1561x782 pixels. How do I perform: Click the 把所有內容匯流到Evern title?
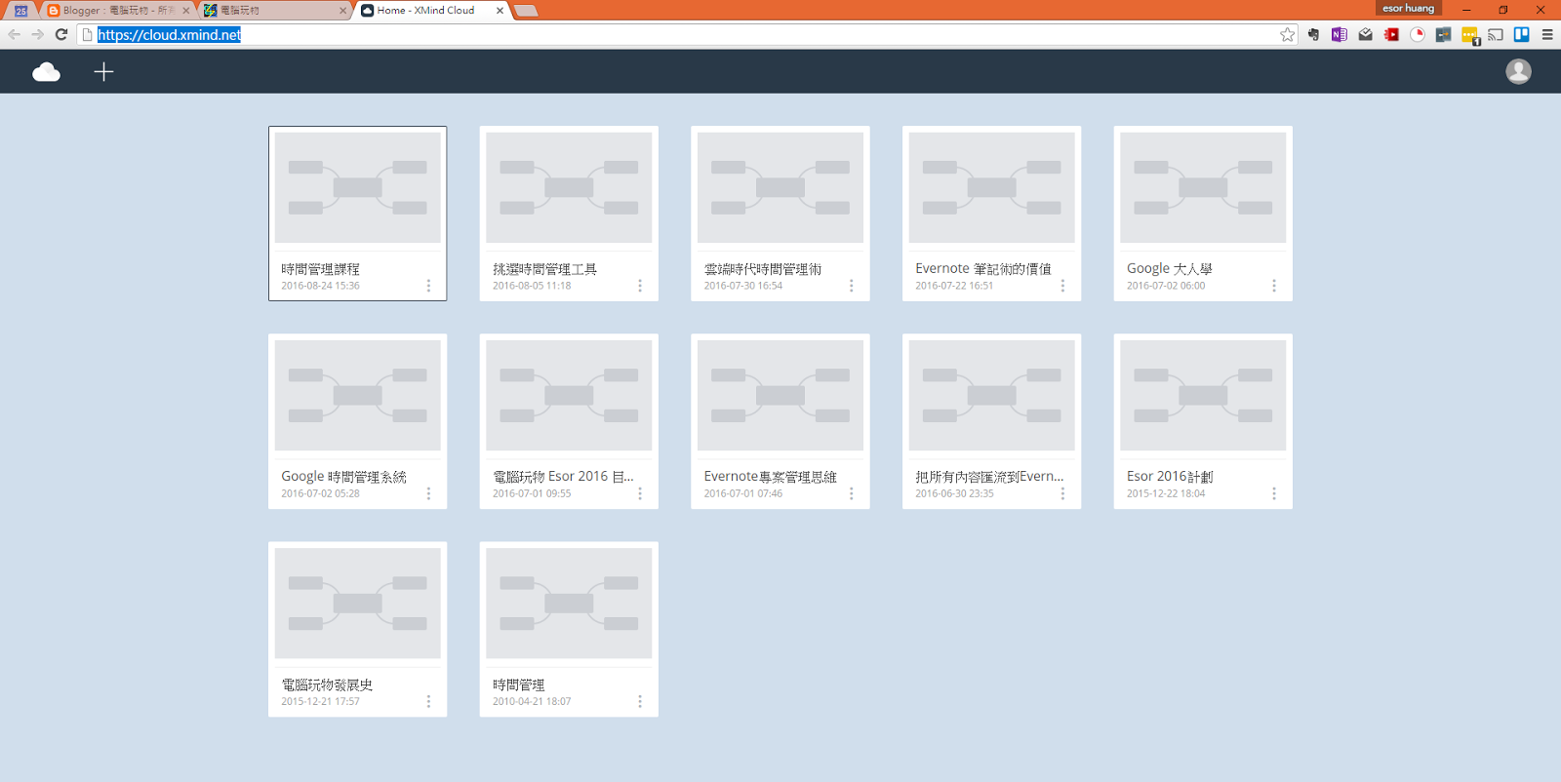989,477
